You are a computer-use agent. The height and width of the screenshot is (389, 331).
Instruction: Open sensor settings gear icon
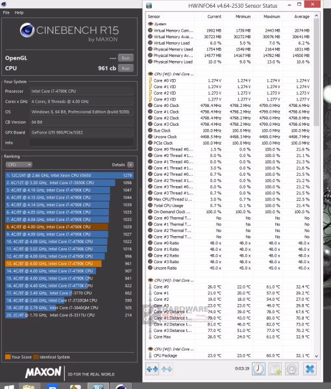point(291,369)
